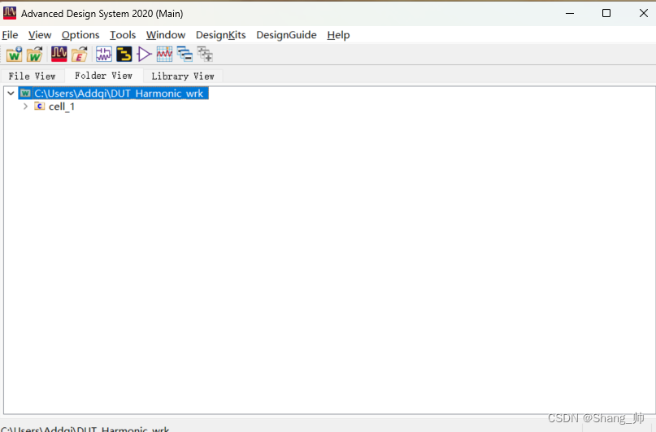656x432 pixels.
Task: Open a workspace using toolbar icon
Action: pos(35,55)
